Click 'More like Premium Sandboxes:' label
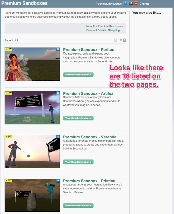 point(105,26)
